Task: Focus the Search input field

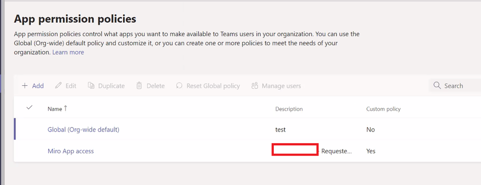Action: point(455,86)
